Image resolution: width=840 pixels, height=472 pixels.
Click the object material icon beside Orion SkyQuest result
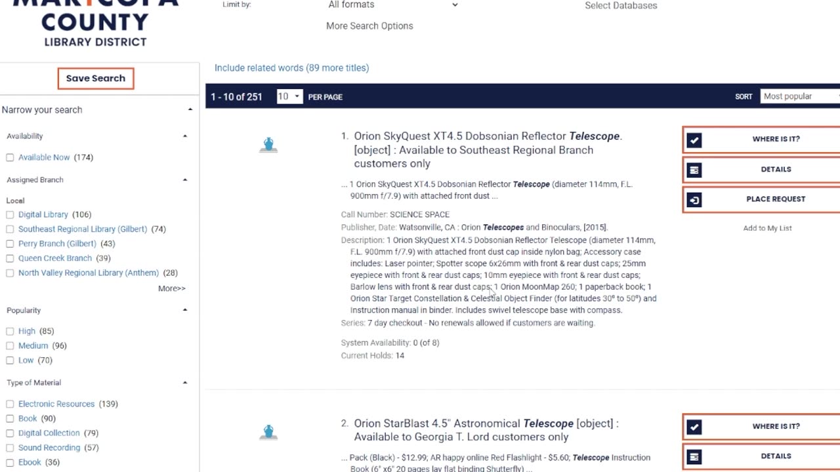[268, 144]
